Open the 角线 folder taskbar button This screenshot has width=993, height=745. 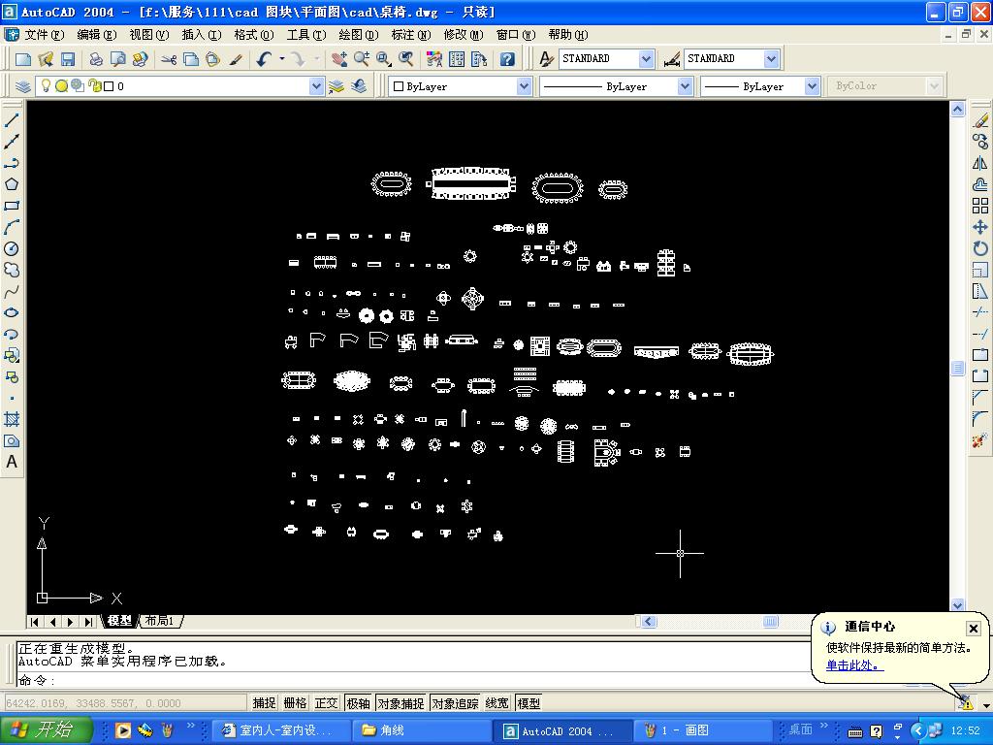pyautogui.click(x=421, y=730)
